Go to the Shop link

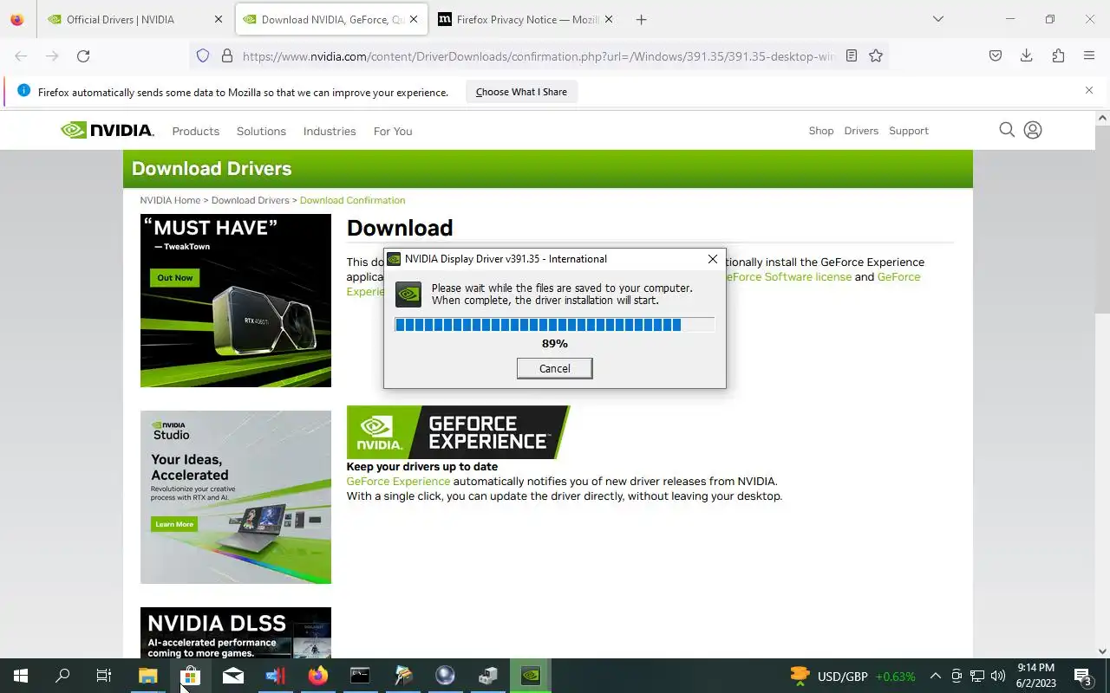pyautogui.click(x=821, y=131)
